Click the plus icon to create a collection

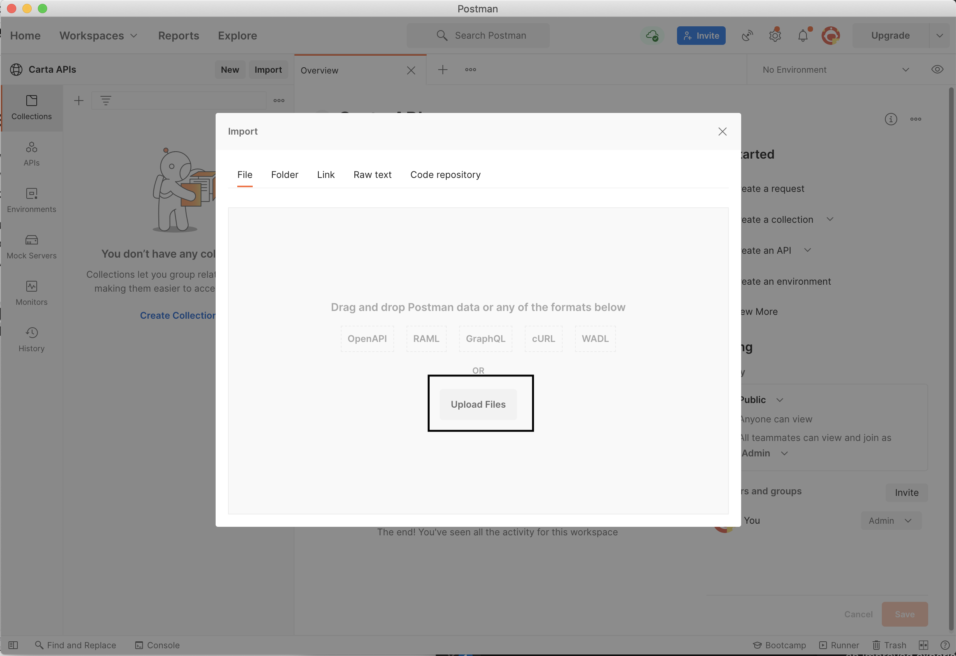[78, 101]
